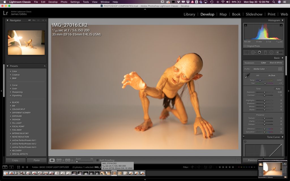Go back with filmstrip left arrow
The image size is (290, 181).
pos(23,167)
